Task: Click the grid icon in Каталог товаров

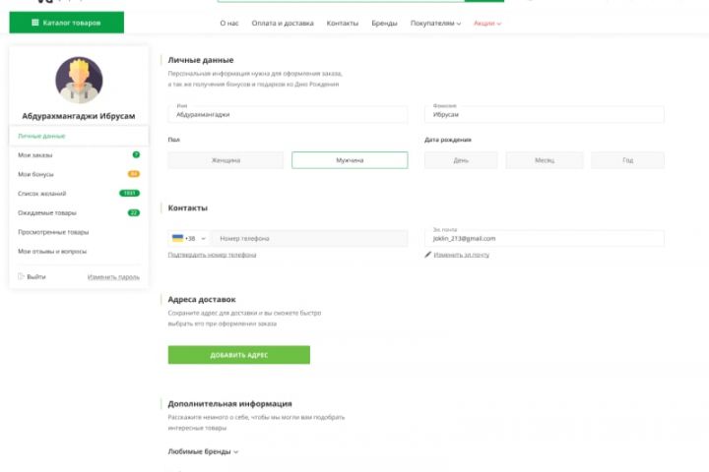Action: pyautogui.click(x=36, y=23)
